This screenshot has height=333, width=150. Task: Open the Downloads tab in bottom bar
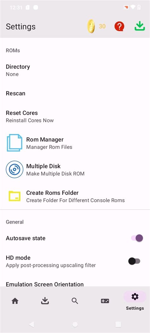pos(45,301)
